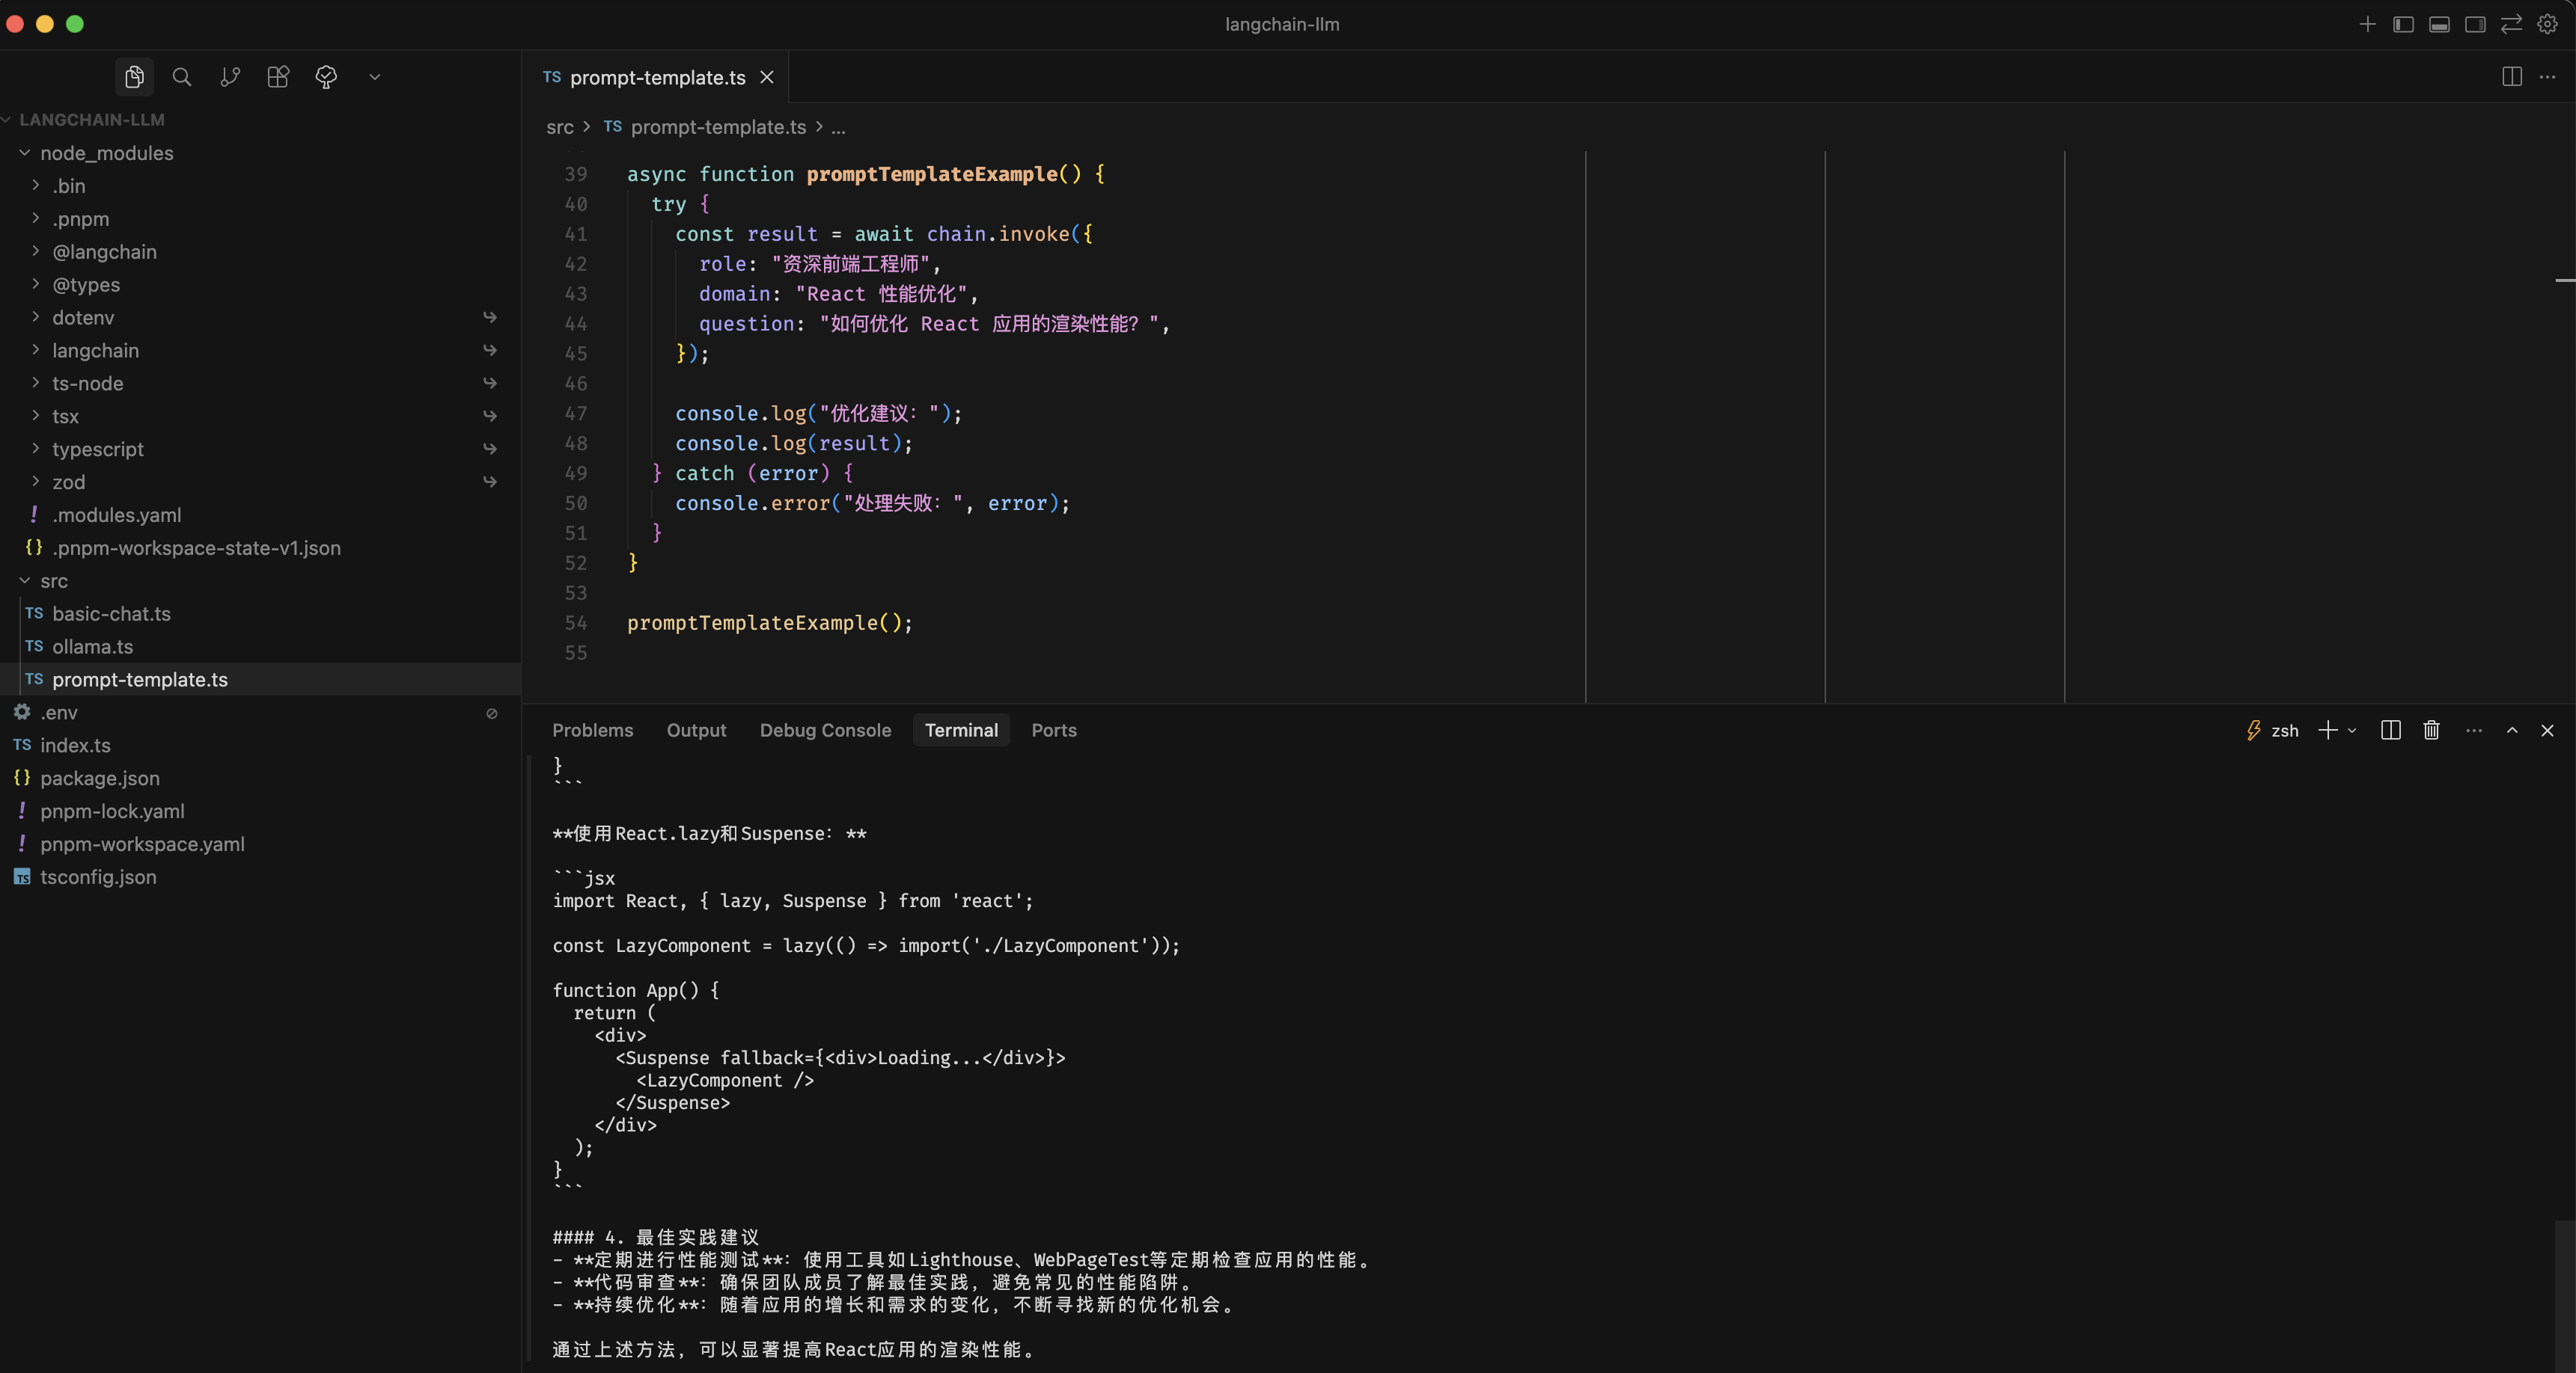Split the terminal pane
The height and width of the screenshot is (1373, 2576).
[2391, 731]
